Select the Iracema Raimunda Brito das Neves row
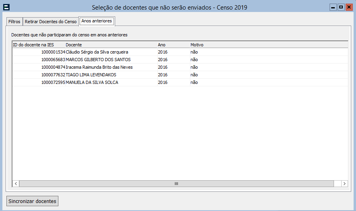 (99, 67)
